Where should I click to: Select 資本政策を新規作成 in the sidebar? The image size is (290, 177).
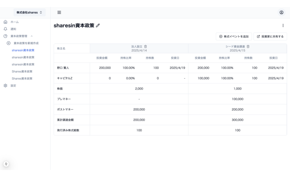pyautogui.click(x=26, y=43)
